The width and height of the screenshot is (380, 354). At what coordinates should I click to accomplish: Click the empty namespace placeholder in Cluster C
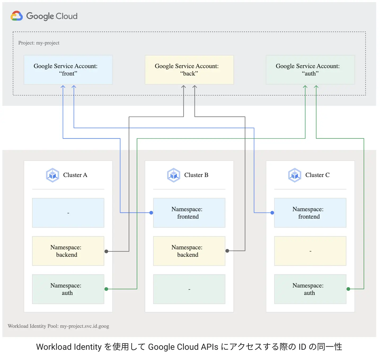(310, 251)
